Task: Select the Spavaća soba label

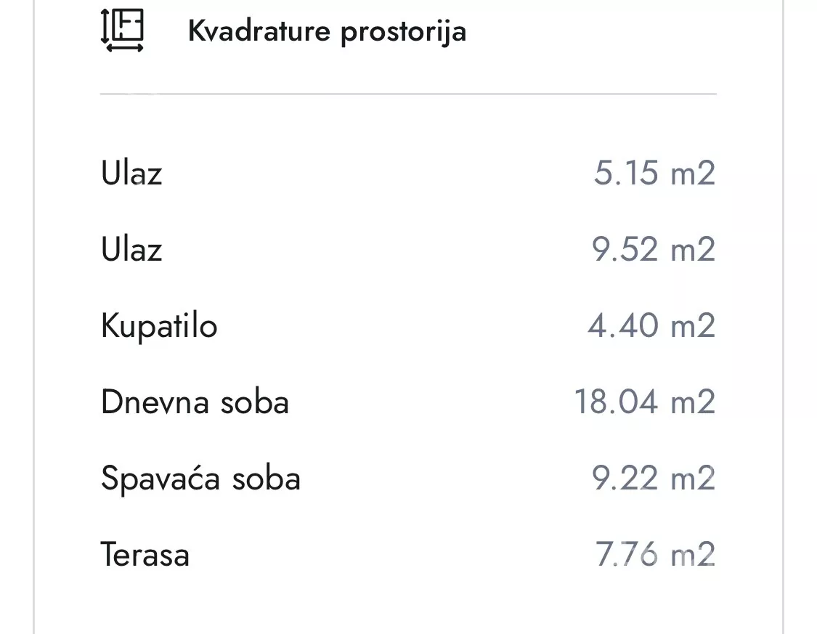Action: pos(200,479)
